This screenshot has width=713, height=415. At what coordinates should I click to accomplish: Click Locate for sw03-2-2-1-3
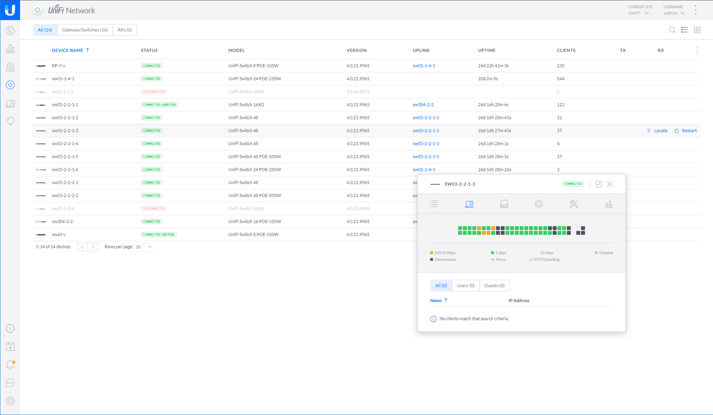[x=657, y=131]
